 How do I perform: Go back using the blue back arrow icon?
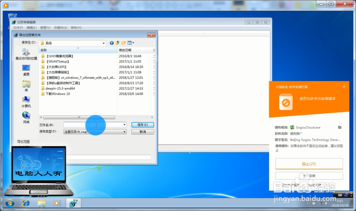click(x=111, y=43)
